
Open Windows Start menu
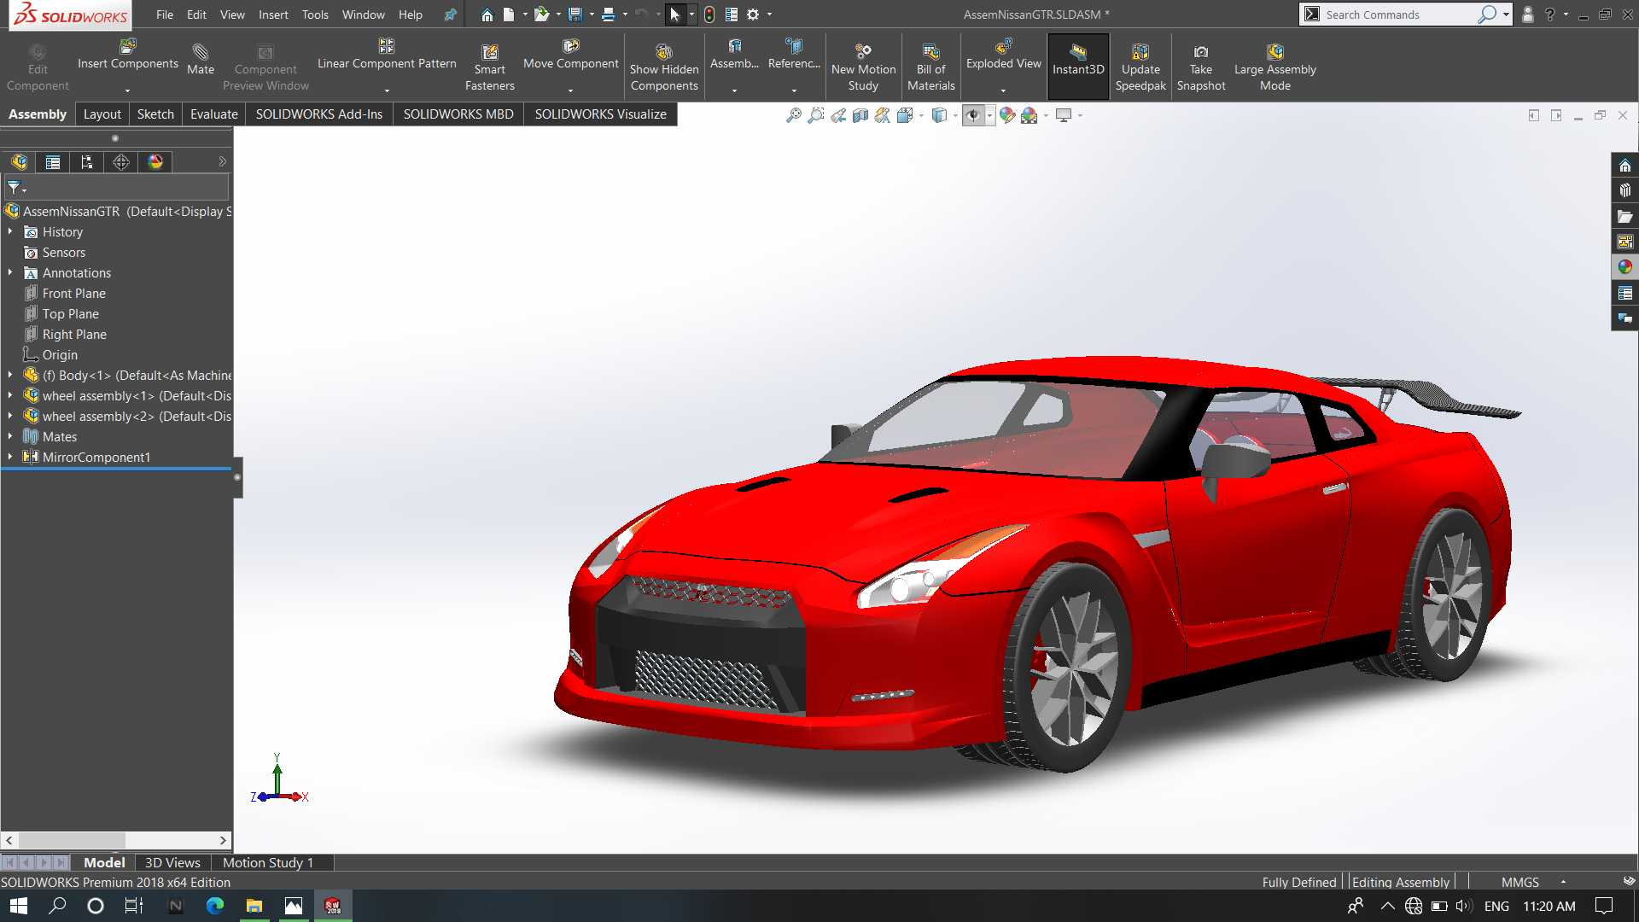coord(19,906)
